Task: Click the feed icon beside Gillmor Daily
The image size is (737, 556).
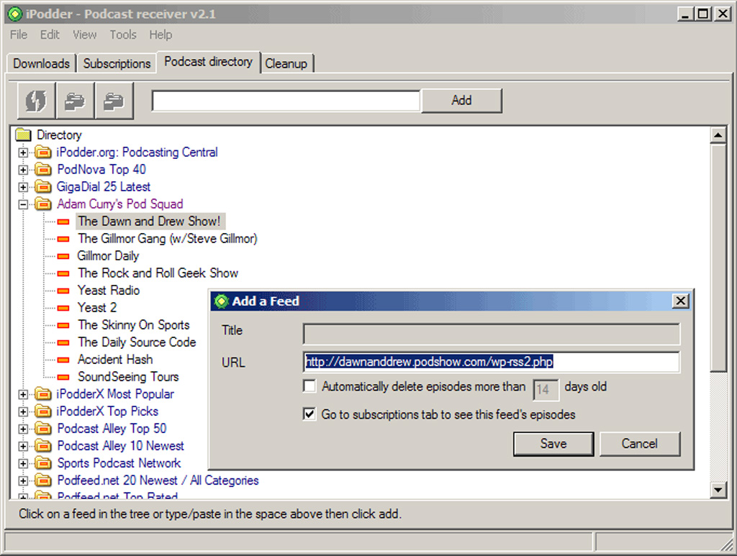Action: click(x=63, y=256)
